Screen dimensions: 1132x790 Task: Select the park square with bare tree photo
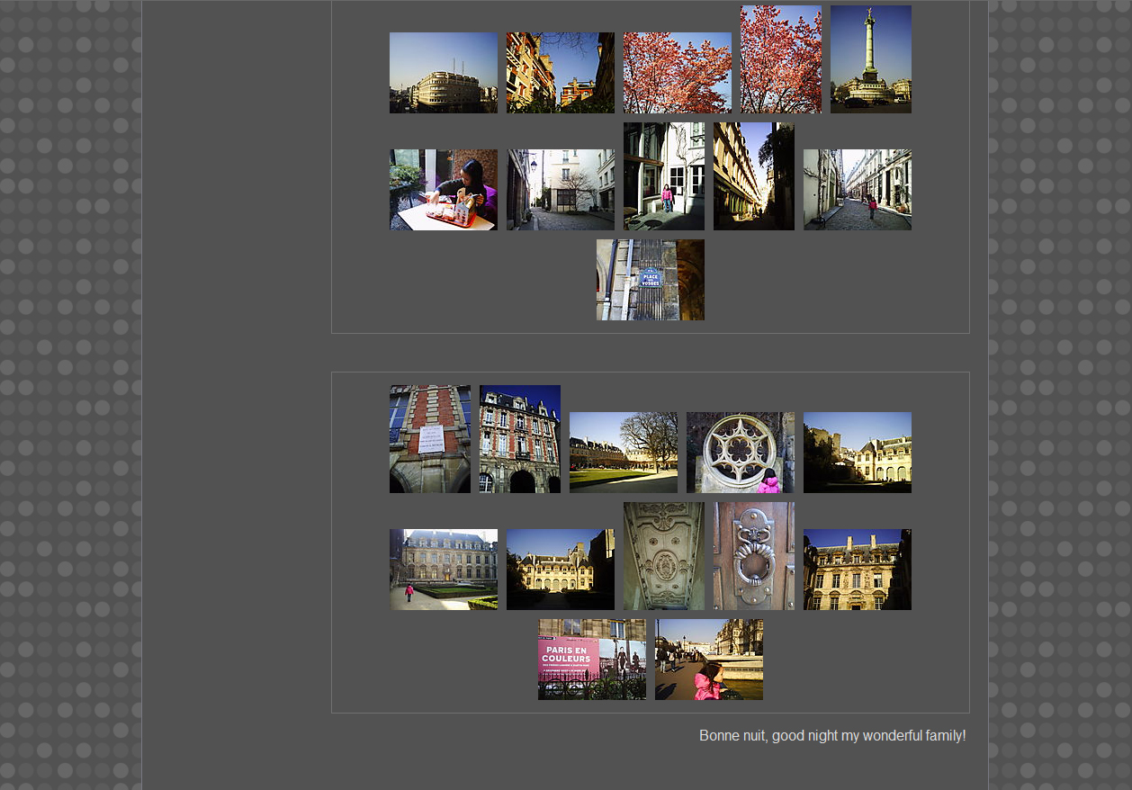coord(623,453)
